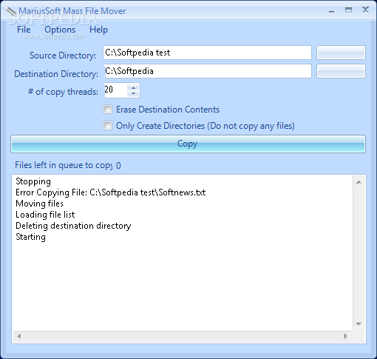
Task: Maximize the Mass File Mover window
Action: click(x=348, y=10)
